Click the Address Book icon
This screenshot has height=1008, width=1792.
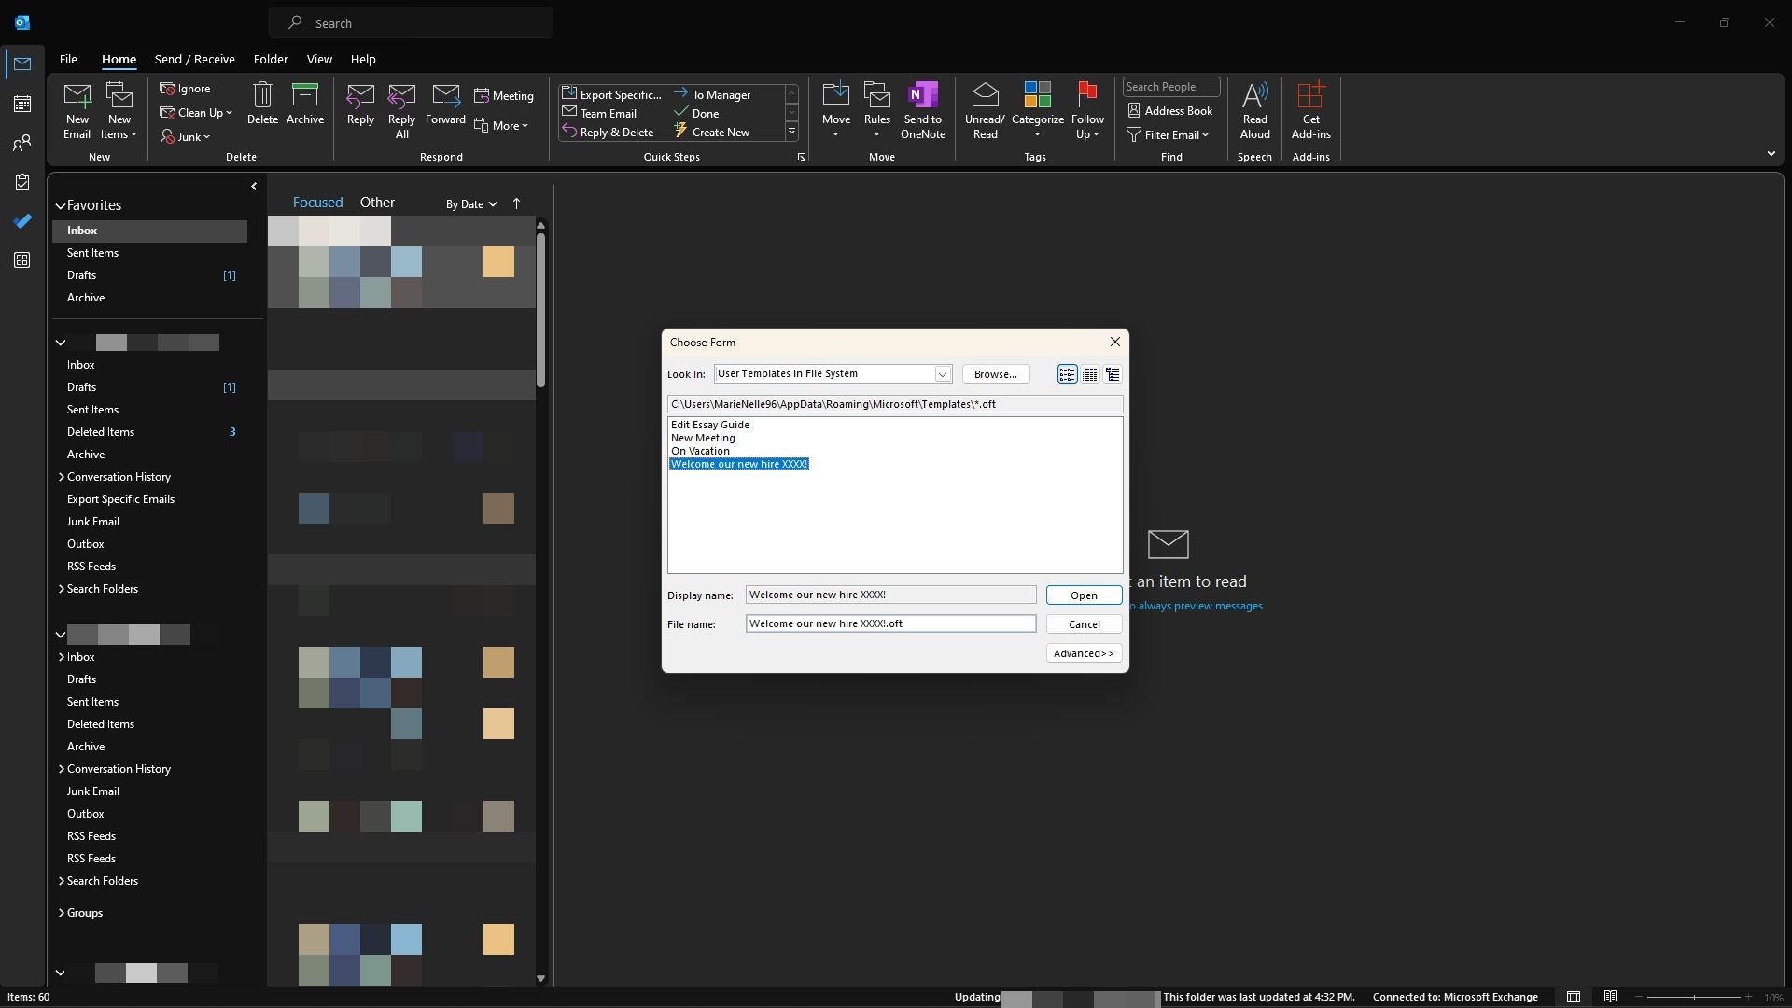1169,110
